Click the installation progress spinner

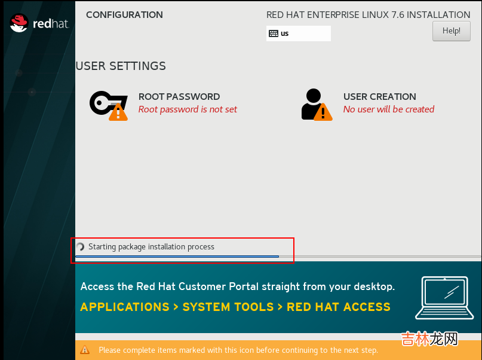[x=80, y=247]
